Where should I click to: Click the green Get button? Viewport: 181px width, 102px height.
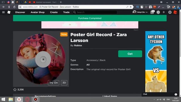pyautogui.click(x=130, y=54)
